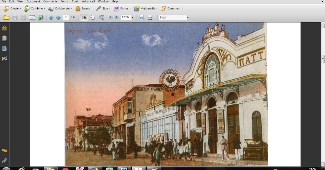Go to next page with down arrow

58,18
